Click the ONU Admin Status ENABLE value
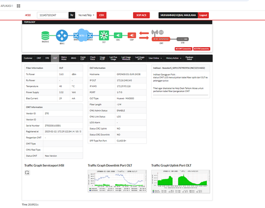265x208 pixels. (121, 111)
